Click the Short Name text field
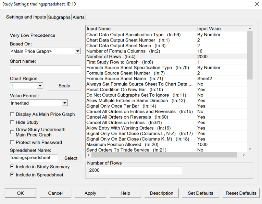The height and width of the screenshot is (204, 262). click(x=45, y=69)
